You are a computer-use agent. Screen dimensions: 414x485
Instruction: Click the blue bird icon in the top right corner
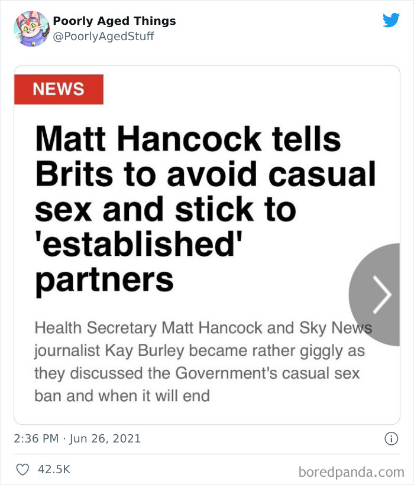pos(392,19)
